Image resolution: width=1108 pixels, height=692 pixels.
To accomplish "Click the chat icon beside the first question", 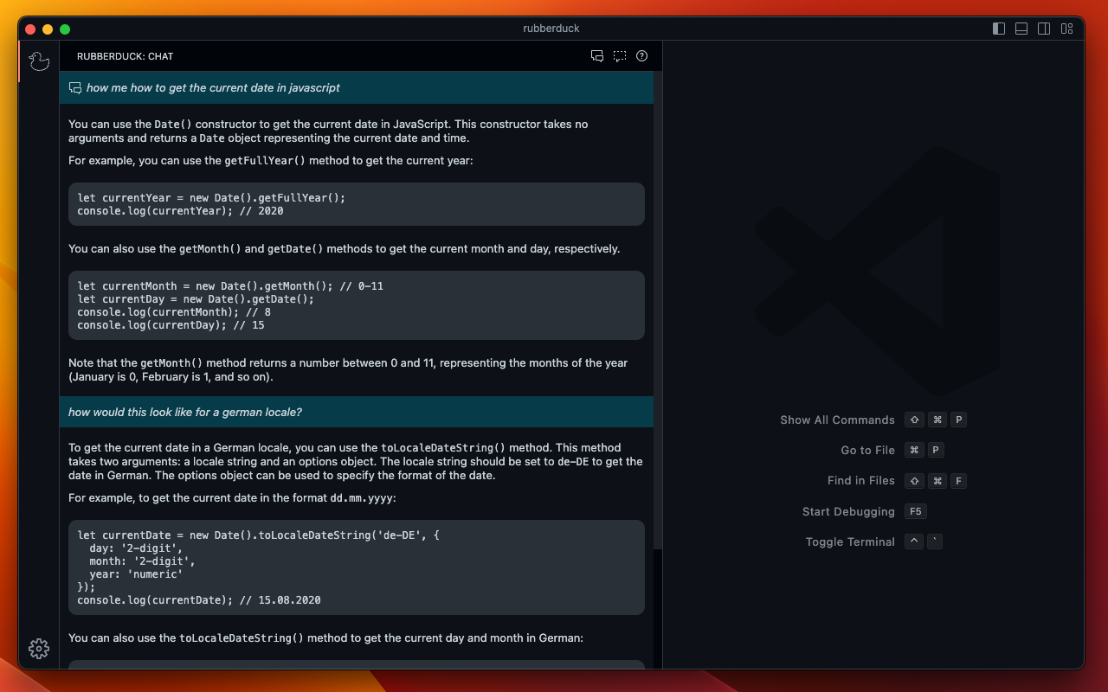I will (75, 88).
